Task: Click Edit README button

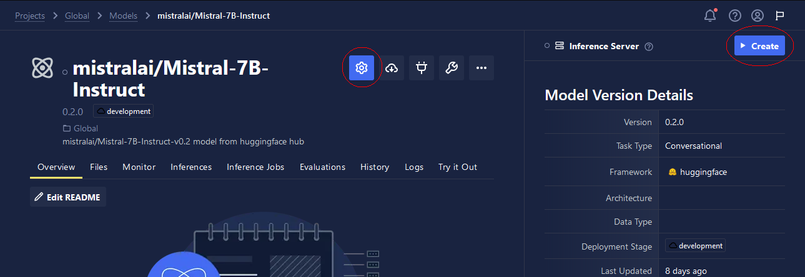Action: click(68, 197)
